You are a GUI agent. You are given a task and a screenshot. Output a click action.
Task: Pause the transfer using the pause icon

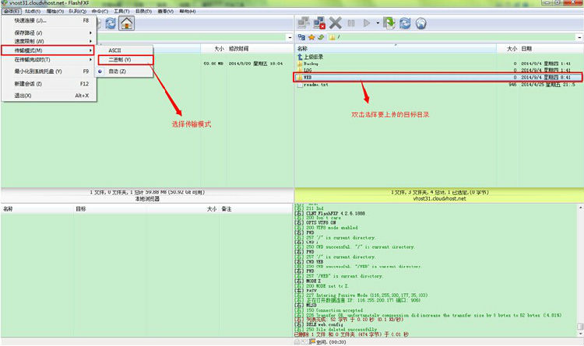351,23
